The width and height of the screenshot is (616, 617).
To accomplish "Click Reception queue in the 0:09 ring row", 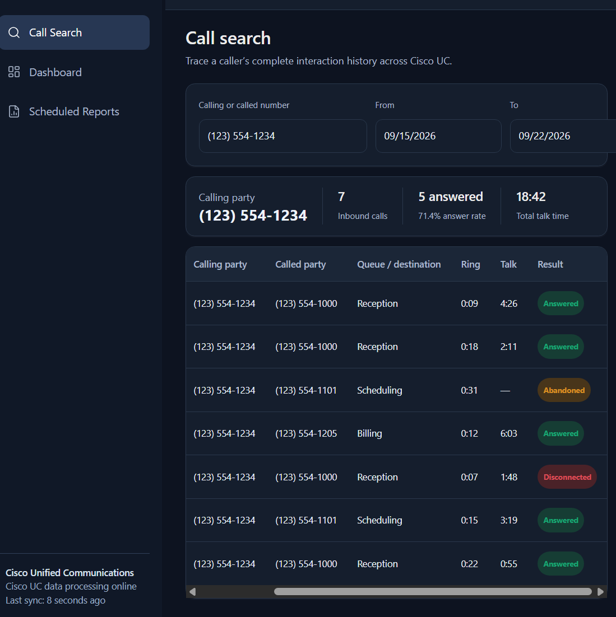I will 377,303.
